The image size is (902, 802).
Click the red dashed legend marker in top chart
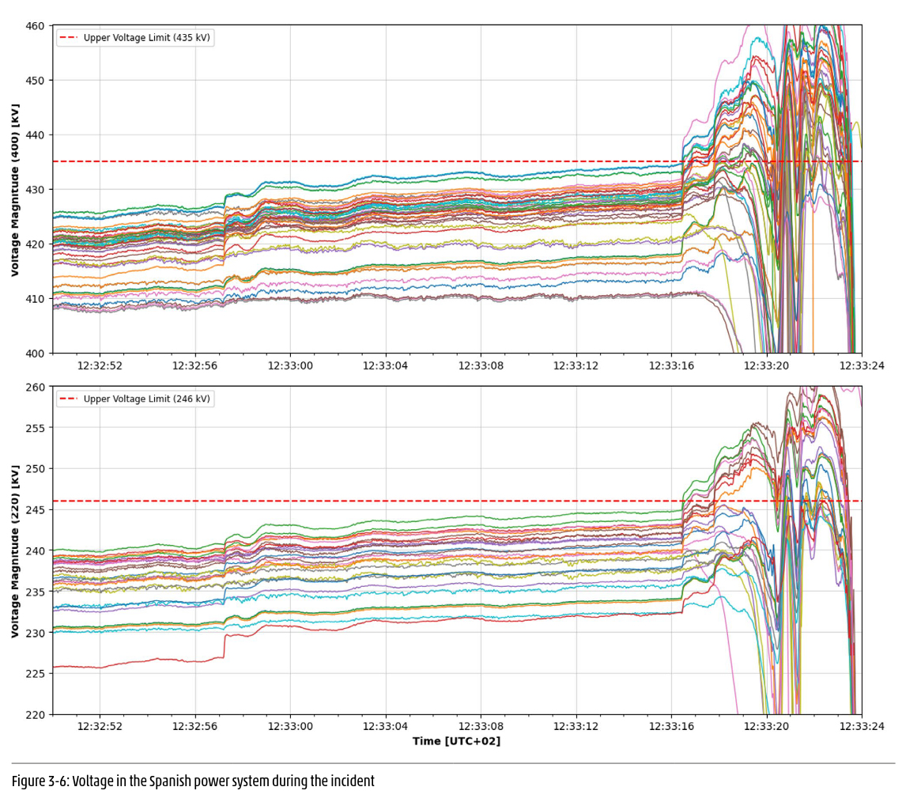tap(69, 38)
